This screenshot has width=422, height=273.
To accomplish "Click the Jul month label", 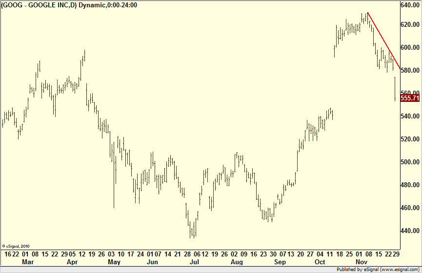I will click(x=194, y=262).
